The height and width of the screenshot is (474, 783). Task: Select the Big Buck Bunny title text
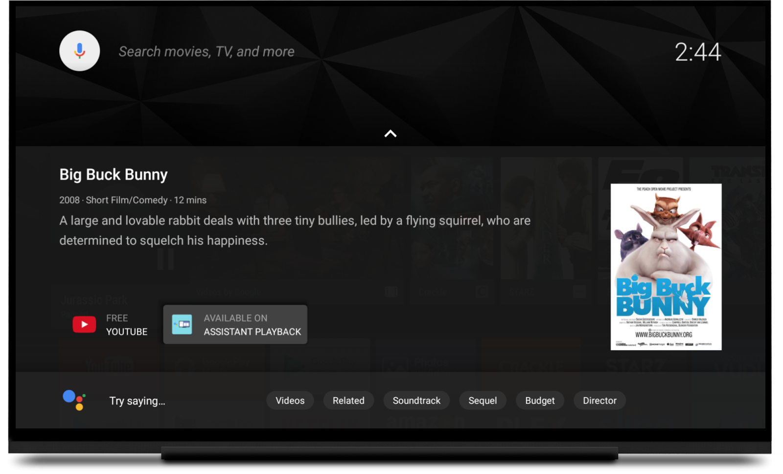coord(113,174)
